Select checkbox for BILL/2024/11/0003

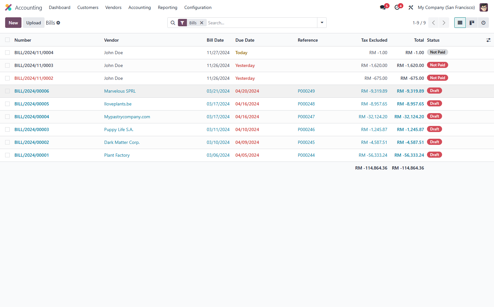tap(7, 65)
